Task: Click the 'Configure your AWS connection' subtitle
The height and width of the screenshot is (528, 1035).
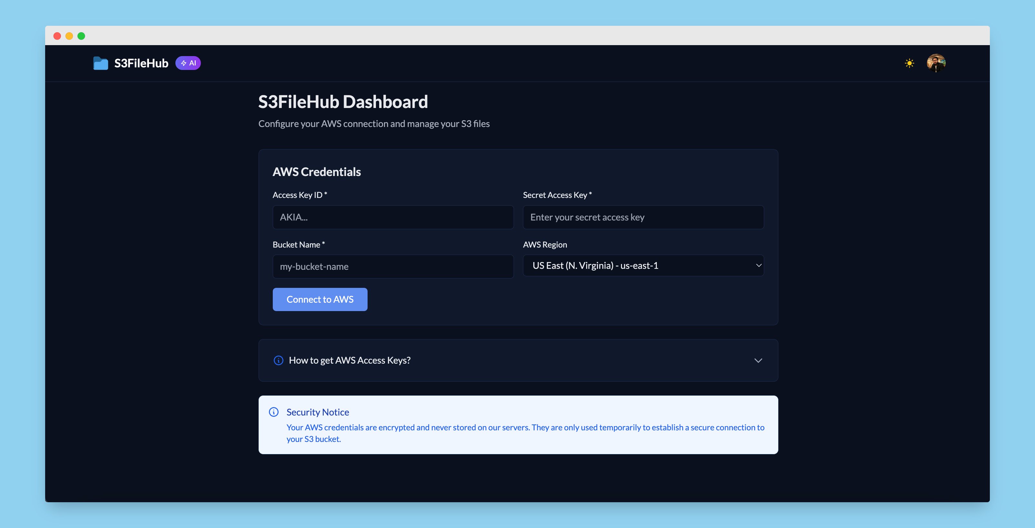Action: click(374, 124)
